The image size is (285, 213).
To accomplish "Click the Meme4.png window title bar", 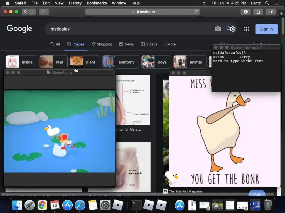I will click(59, 72).
